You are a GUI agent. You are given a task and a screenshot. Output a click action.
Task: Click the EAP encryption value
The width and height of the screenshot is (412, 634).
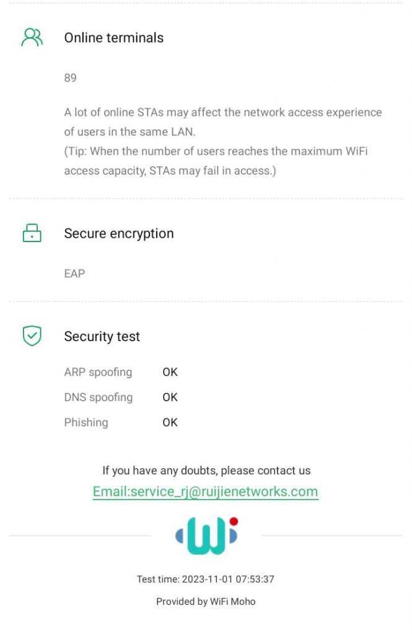click(x=74, y=273)
